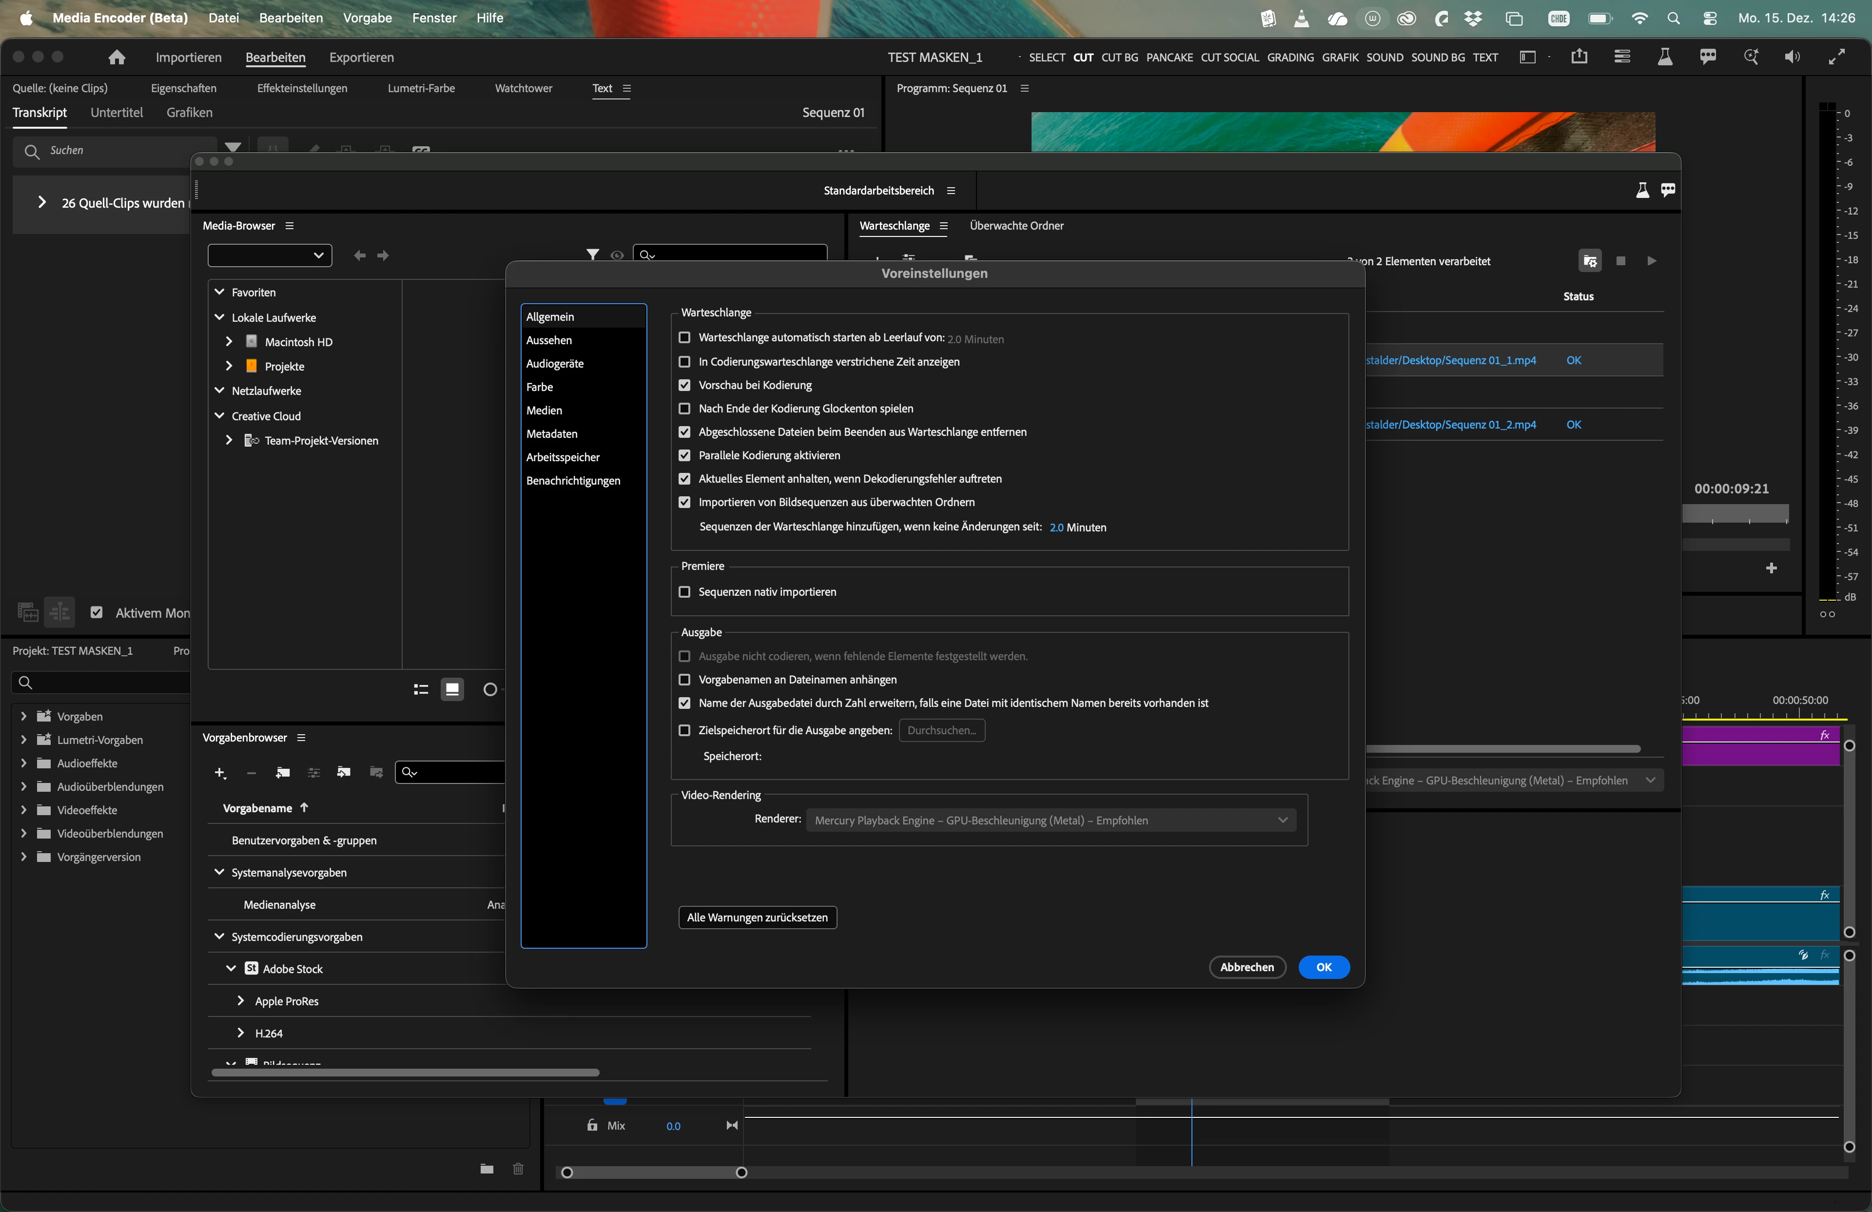Click the filter funnel icon in Media-Browser
This screenshot has width=1872, height=1212.
592,255
